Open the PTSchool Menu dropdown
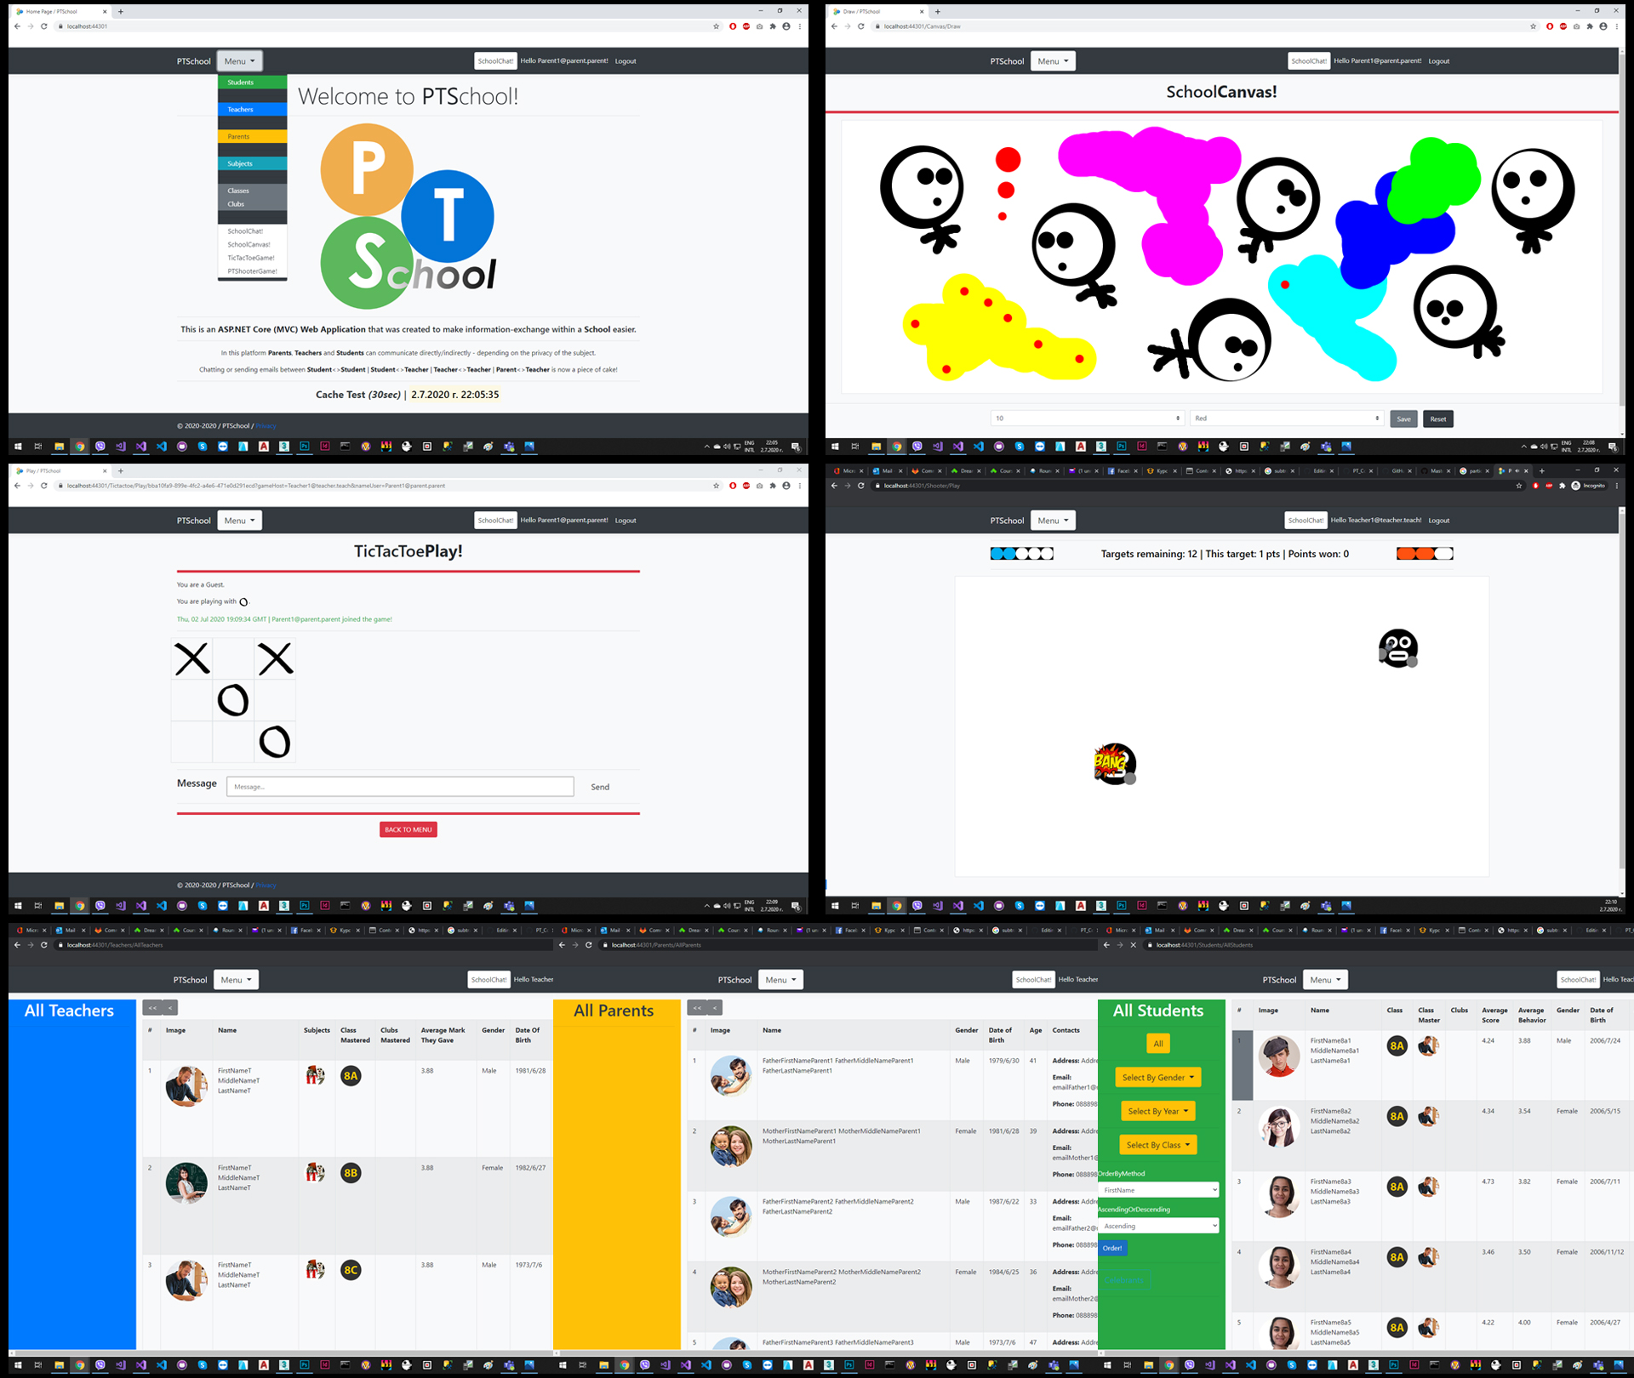 tap(241, 60)
